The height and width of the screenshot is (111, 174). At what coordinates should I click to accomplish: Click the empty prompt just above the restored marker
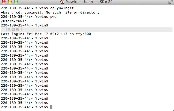coord(25,25)
